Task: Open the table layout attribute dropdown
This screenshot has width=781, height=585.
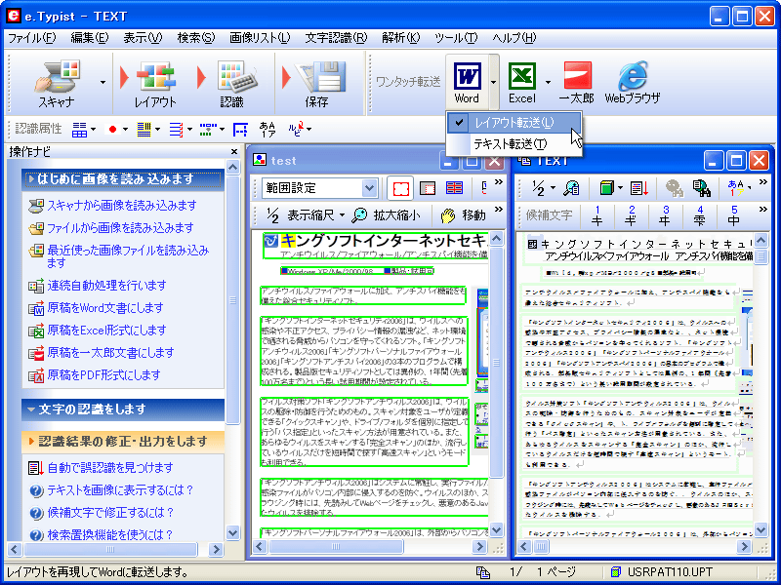Action: point(93,130)
